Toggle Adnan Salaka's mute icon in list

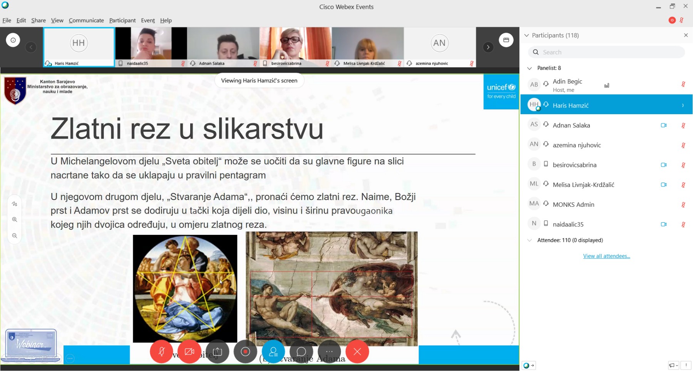[x=683, y=125]
